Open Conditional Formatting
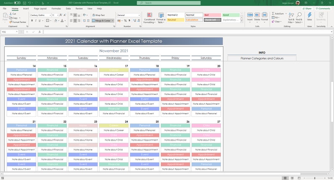This screenshot has width=334, height=180. [149, 18]
